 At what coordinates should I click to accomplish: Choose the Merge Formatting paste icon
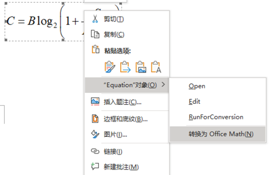click(125, 67)
